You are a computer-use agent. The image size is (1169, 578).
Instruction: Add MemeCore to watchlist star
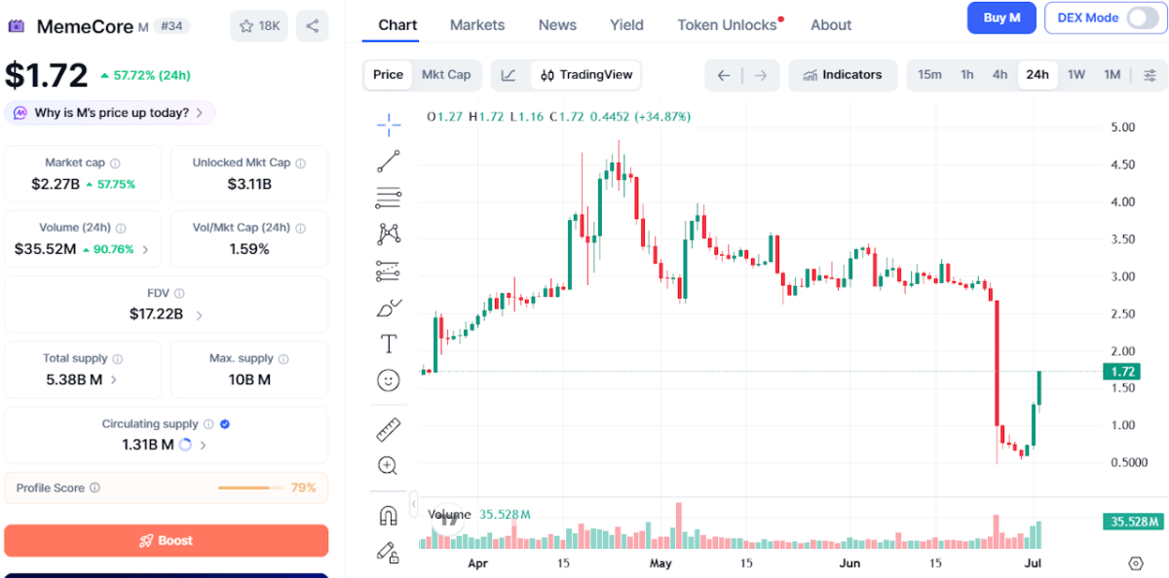259,26
